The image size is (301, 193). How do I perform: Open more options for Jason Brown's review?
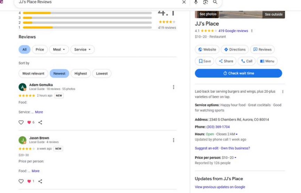tap(173, 140)
